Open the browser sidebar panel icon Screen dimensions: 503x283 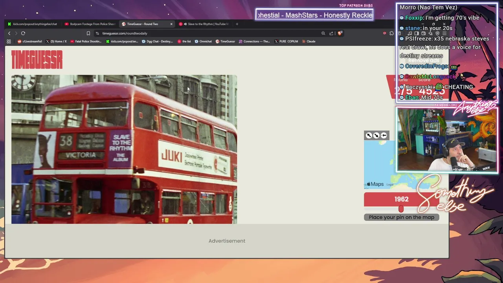[416, 33]
